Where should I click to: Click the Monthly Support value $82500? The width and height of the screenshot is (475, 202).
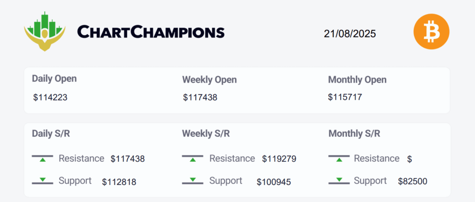412,181
